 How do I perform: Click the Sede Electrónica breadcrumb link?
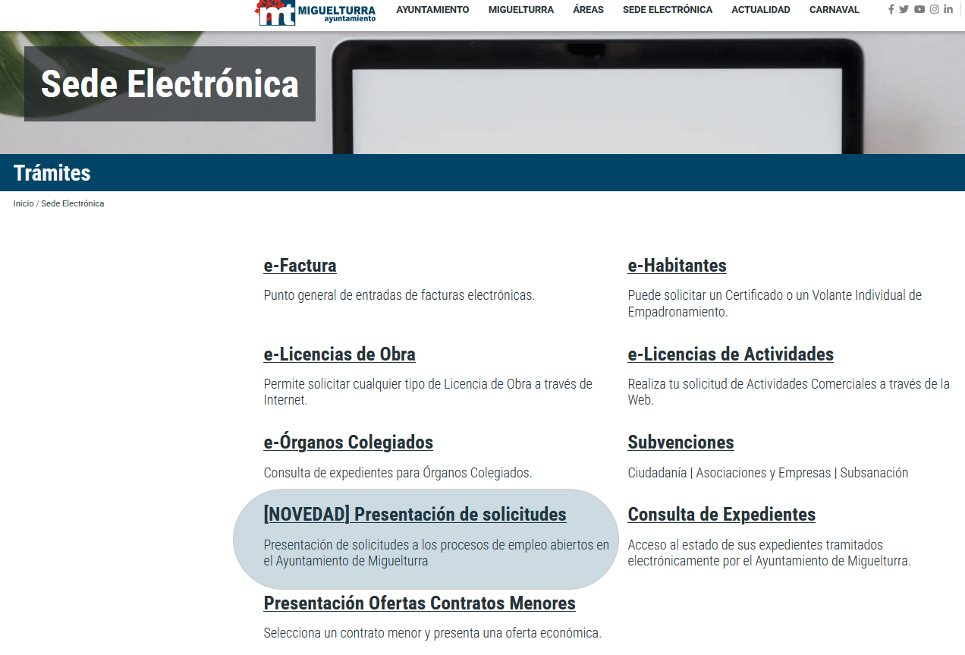point(73,203)
